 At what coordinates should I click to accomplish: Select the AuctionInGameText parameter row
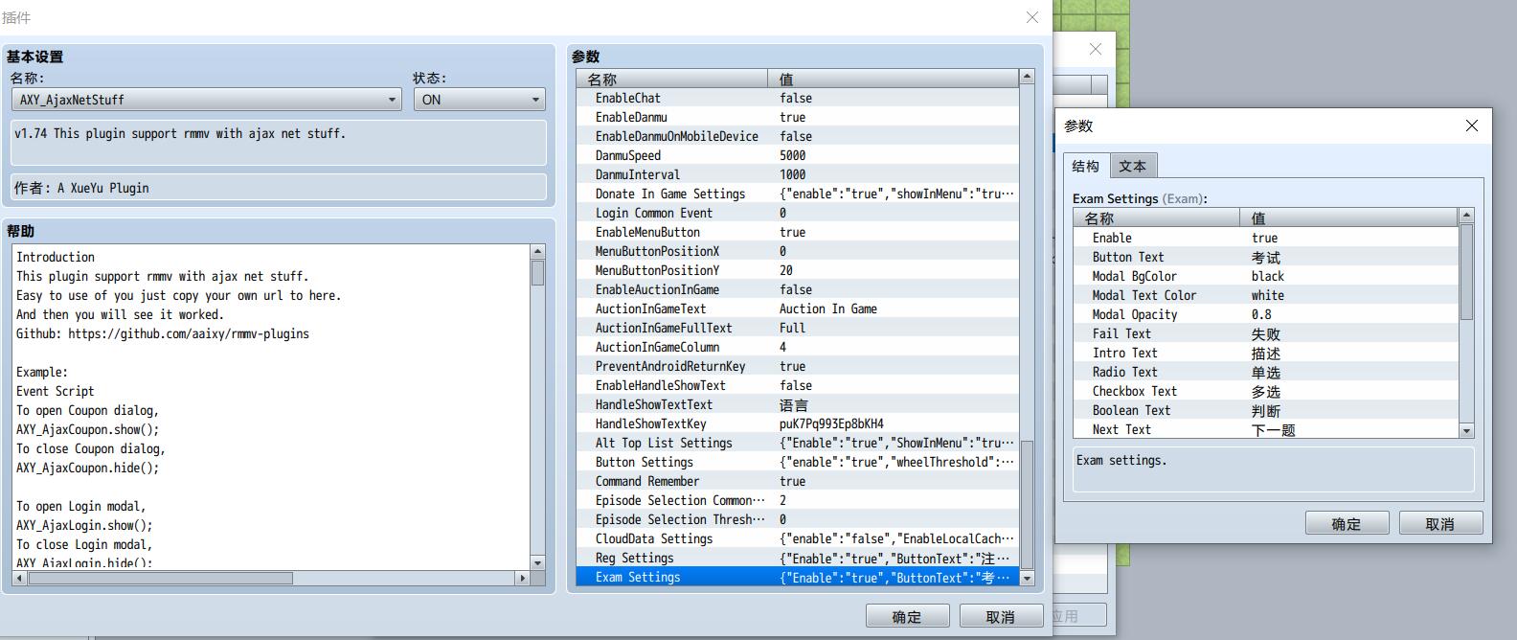pos(798,309)
